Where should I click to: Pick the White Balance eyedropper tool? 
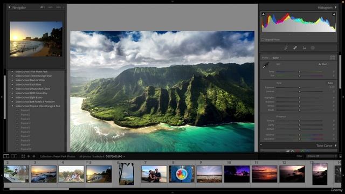point(266,65)
